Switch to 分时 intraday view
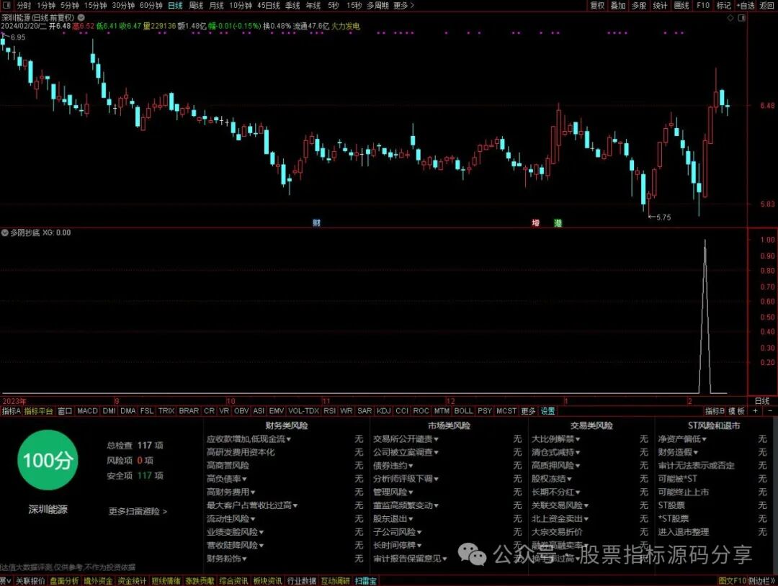This screenshot has height=586, width=778. pyautogui.click(x=24, y=6)
